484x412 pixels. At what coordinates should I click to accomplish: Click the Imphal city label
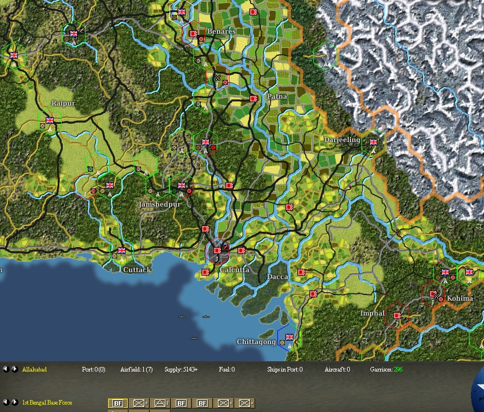coord(373,313)
